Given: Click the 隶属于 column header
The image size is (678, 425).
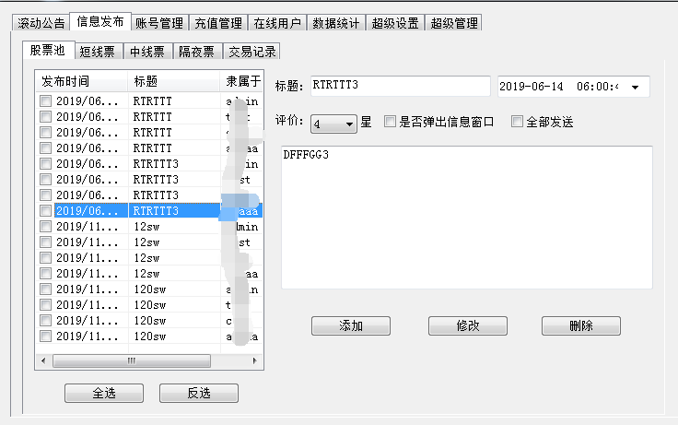Looking at the screenshot, I should click(x=241, y=81).
